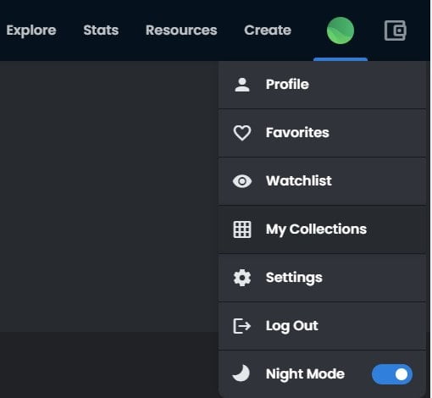
Task: Click the green profile avatar circle
Action: pos(341,30)
